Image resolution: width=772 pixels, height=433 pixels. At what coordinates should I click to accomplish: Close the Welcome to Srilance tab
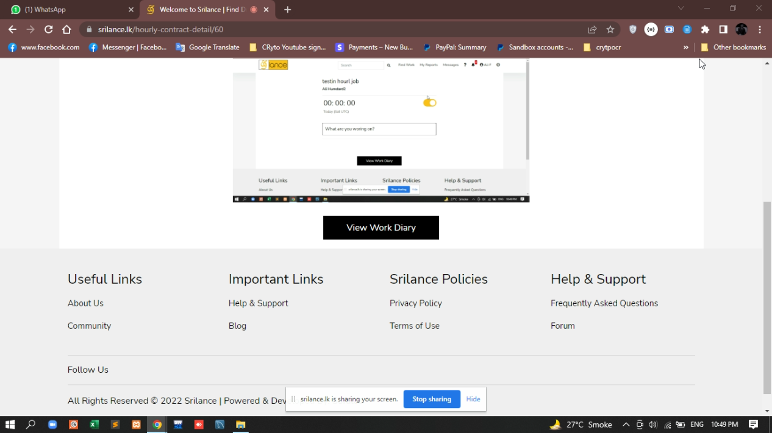266,10
